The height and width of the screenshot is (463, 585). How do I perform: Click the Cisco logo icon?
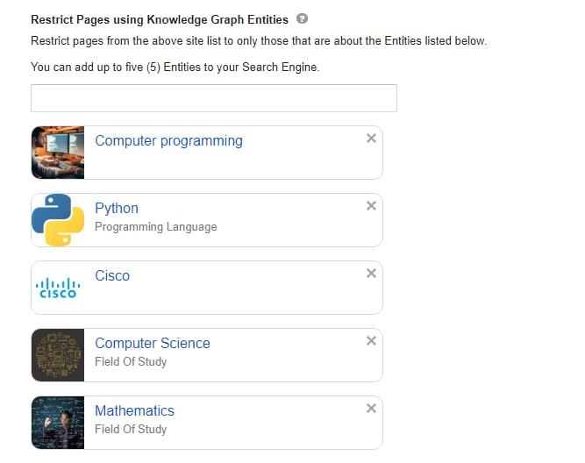[x=58, y=288]
